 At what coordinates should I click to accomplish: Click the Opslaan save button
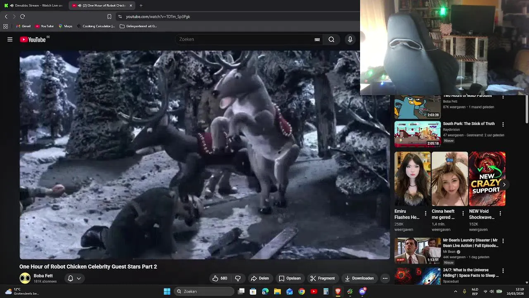click(289, 278)
